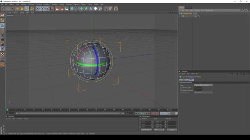Toggle HyperNURBS visibility dots
The height and width of the screenshot is (140, 250).
(x=194, y=14)
